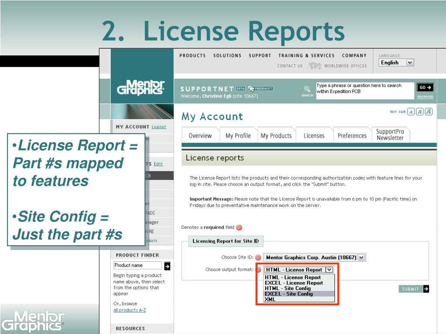This screenshot has height=334, width=446.
Task: Click the Feedback badge icon
Action: [x=260, y=89]
